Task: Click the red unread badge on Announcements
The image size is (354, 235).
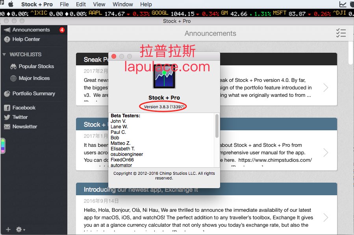Action: [x=62, y=30]
